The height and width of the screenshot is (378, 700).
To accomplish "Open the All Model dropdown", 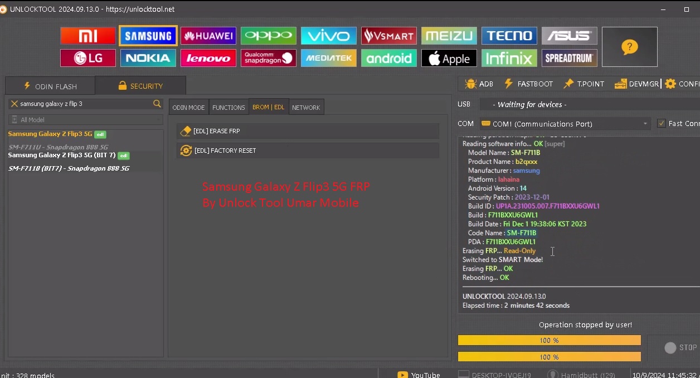I will pos(86,120).
